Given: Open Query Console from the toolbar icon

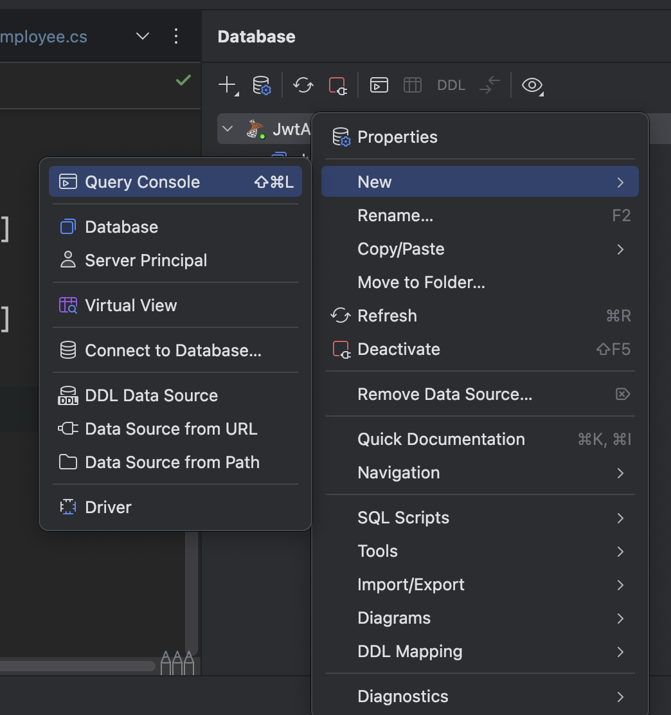Looking at the screenshot, I should coord(379,85).
